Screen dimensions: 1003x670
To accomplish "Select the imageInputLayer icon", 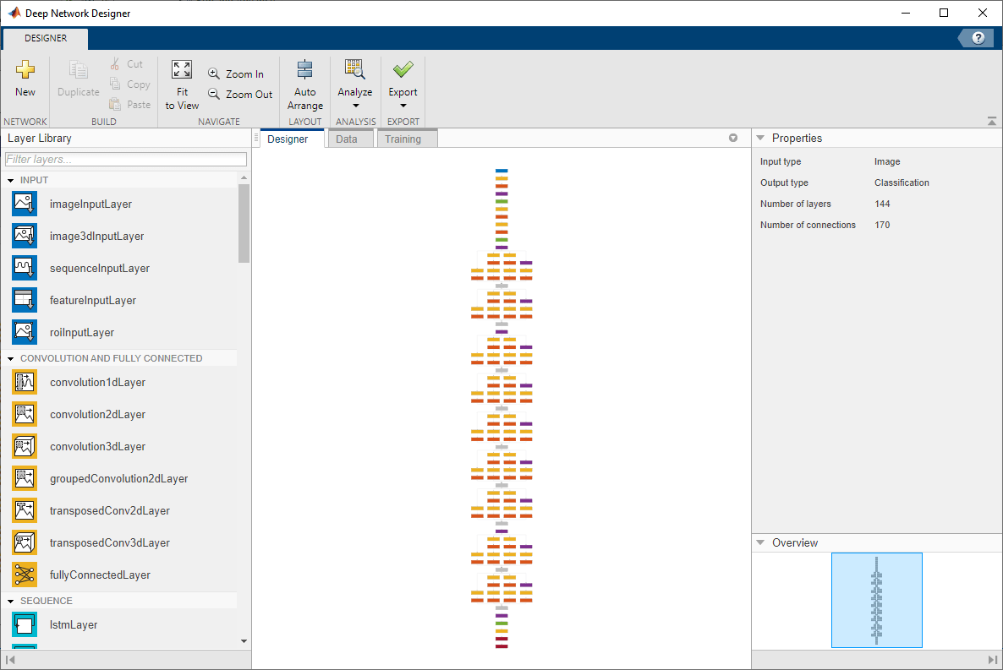I will click(25, 204).
